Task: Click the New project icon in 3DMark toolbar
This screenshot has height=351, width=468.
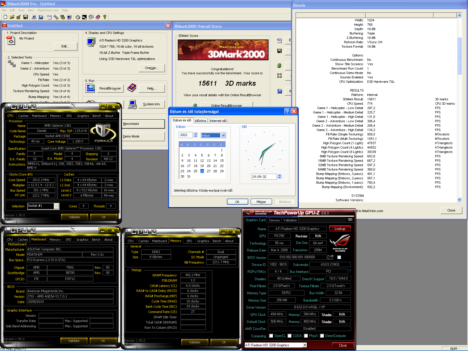Action: click(5, 17)
